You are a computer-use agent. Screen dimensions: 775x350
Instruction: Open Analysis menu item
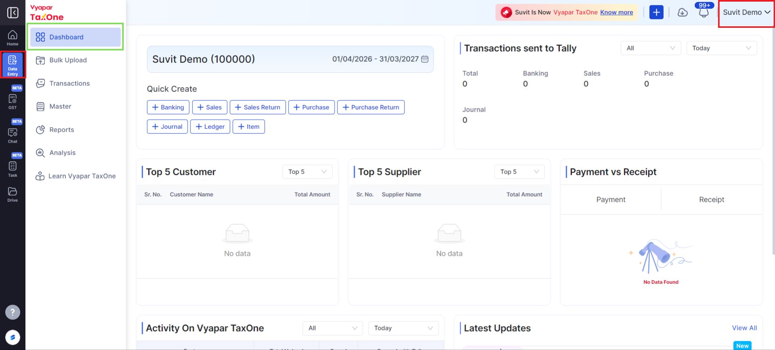pyautogui.click(x=75, y=153)
